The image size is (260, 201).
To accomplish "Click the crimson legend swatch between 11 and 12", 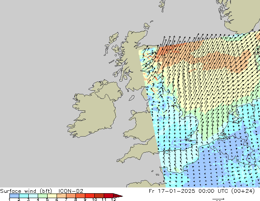I will coord(109,196).
